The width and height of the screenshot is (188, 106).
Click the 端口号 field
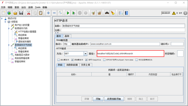pyautogui.click(x=177, y=44)
